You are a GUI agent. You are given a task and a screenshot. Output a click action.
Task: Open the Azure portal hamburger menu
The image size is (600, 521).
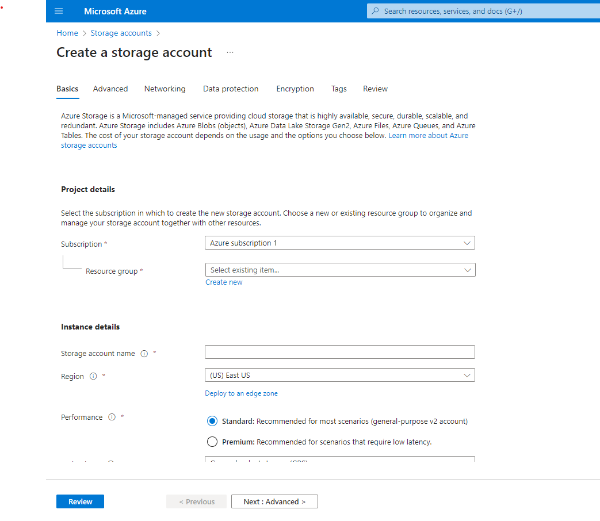click(x=59, y=11)
